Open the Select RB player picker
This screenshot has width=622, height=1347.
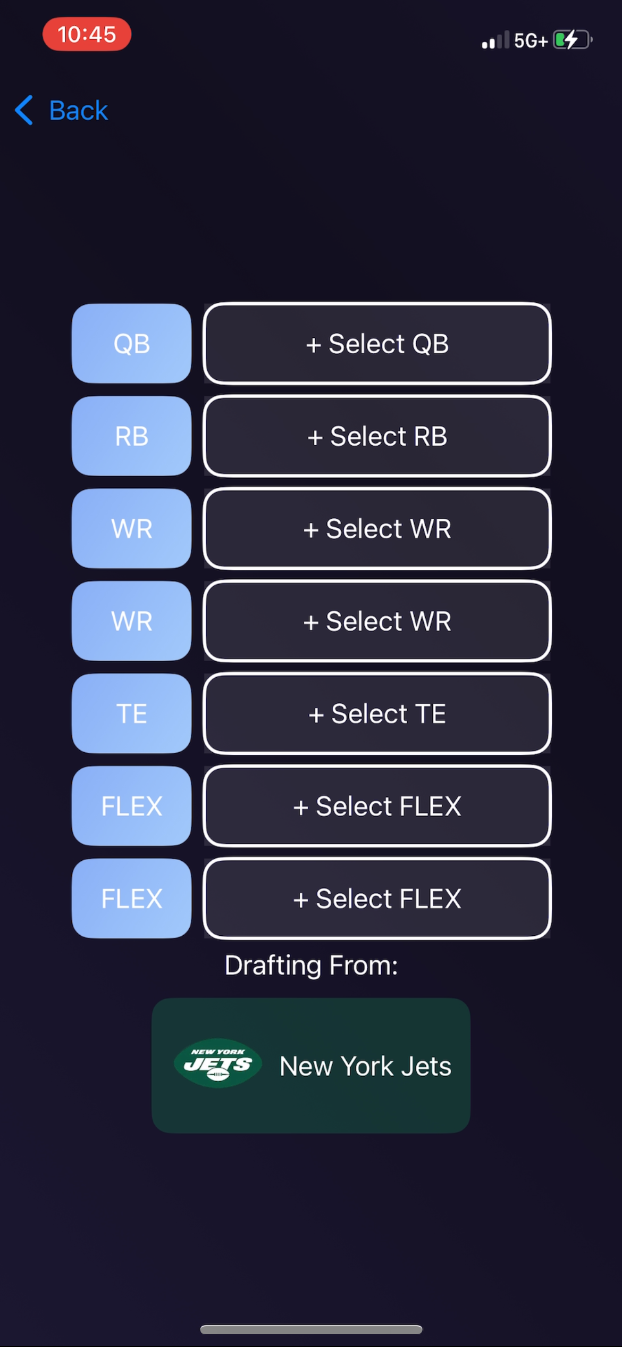pyautogui.click(x=377, y=436)
